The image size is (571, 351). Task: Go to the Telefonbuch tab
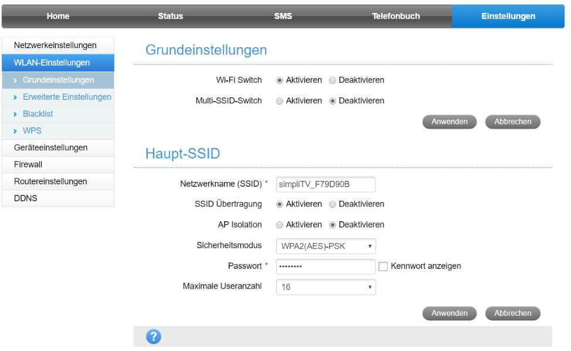tap(396, 16)
